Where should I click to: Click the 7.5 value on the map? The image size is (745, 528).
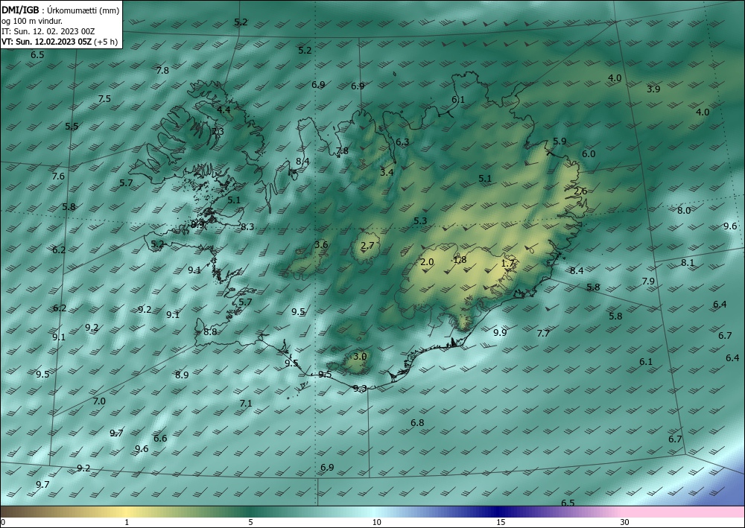(104, 99)
